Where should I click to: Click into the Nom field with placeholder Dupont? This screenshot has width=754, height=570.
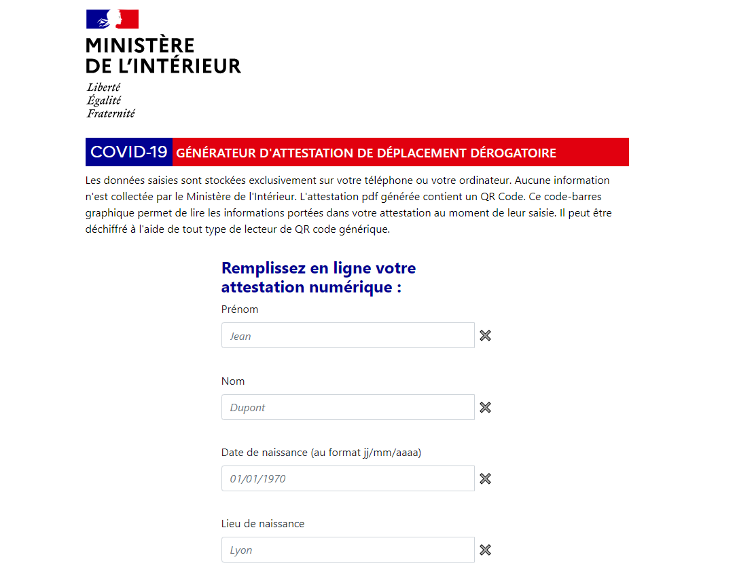[348, 407]
